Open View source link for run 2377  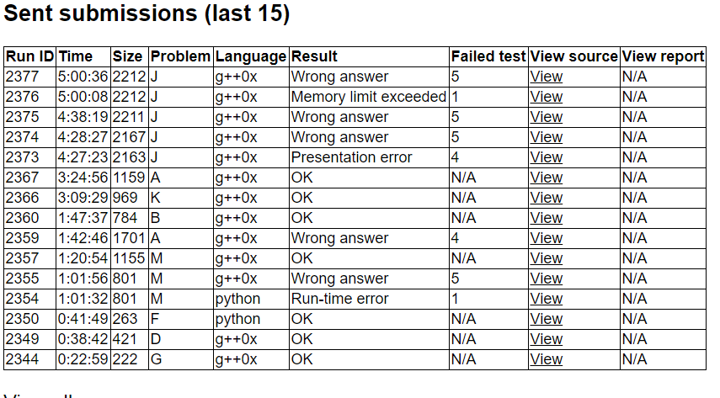546,77
